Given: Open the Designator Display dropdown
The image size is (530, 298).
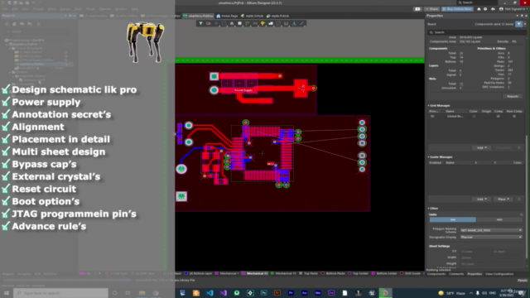Looking at the screenshot, I should click(491, 238).
